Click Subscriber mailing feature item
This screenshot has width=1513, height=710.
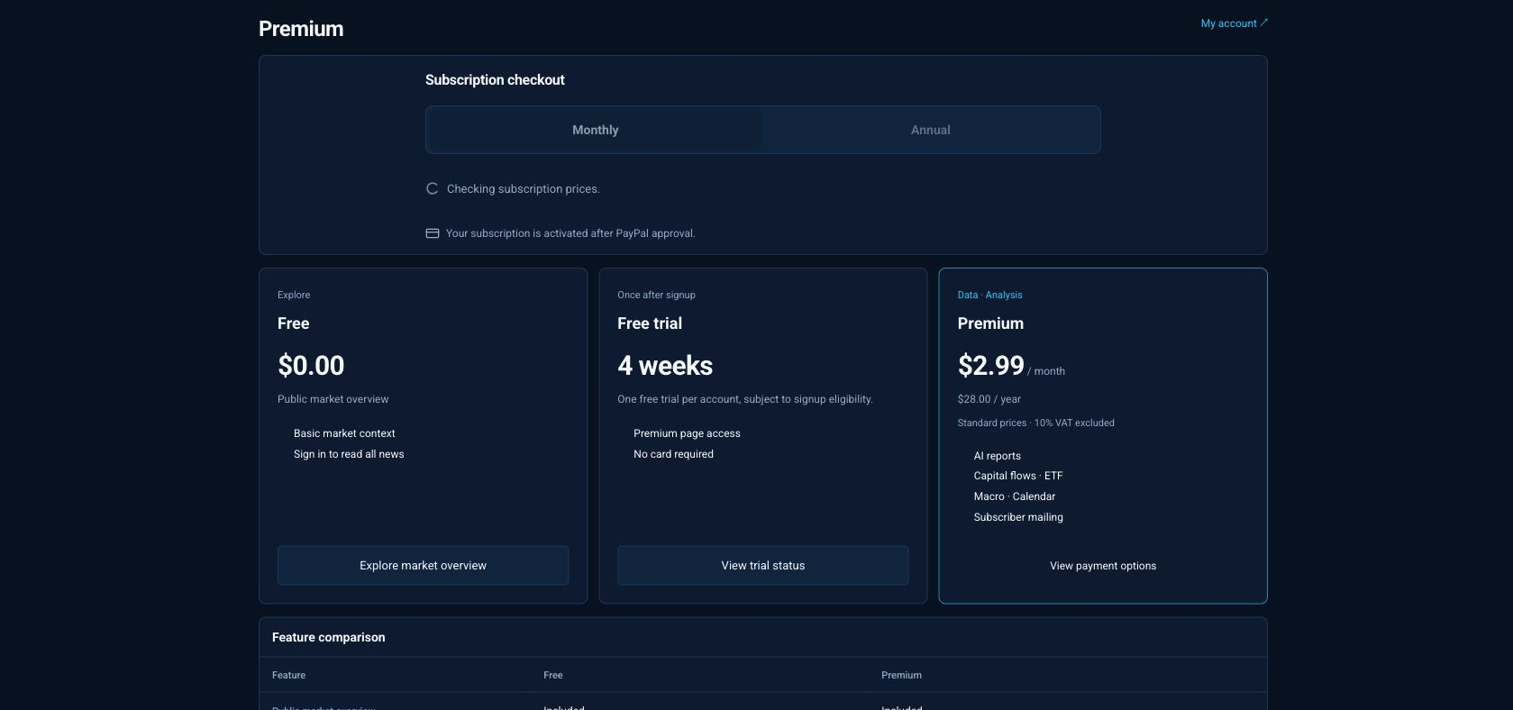pyautogui.click(x=1018, y=517)
